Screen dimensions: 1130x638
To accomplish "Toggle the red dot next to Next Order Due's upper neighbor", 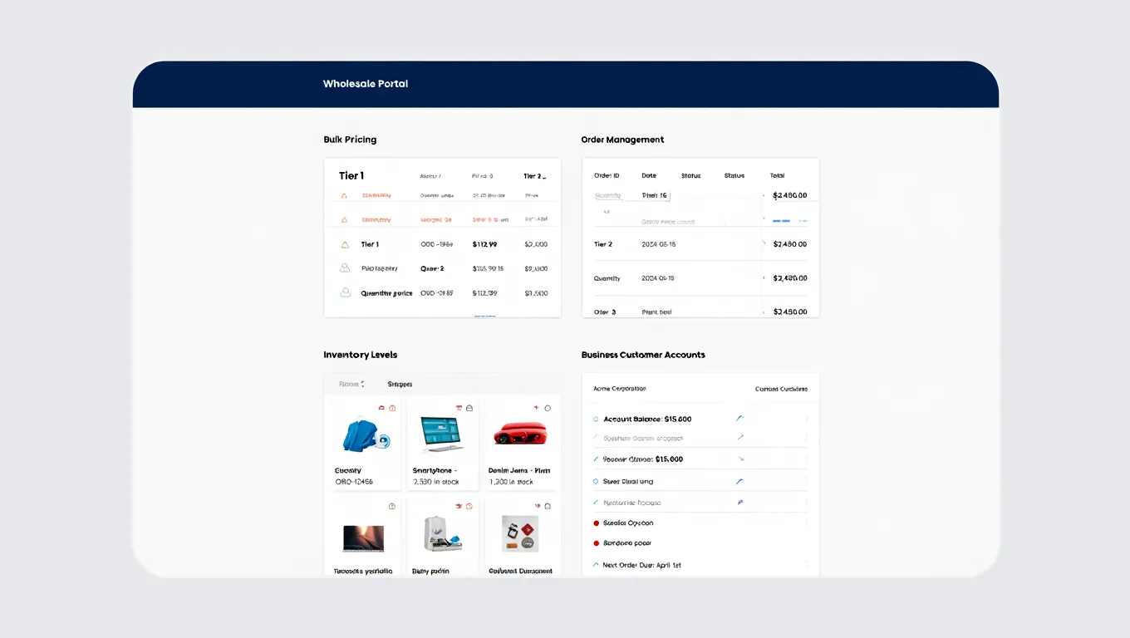I will pos(596,543).
